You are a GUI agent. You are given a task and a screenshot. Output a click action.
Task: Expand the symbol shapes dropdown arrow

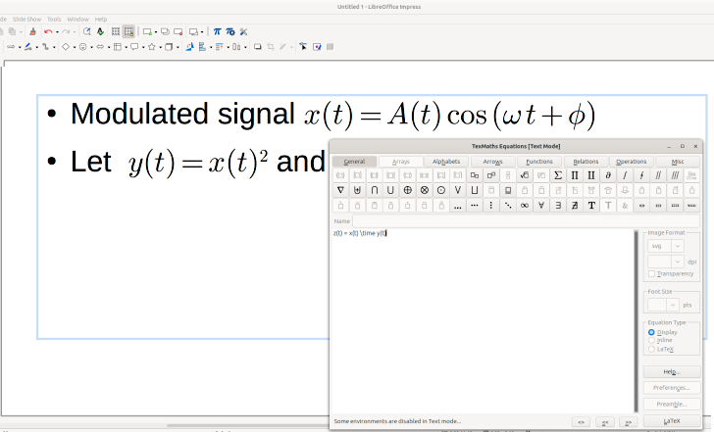coord(91,47)
